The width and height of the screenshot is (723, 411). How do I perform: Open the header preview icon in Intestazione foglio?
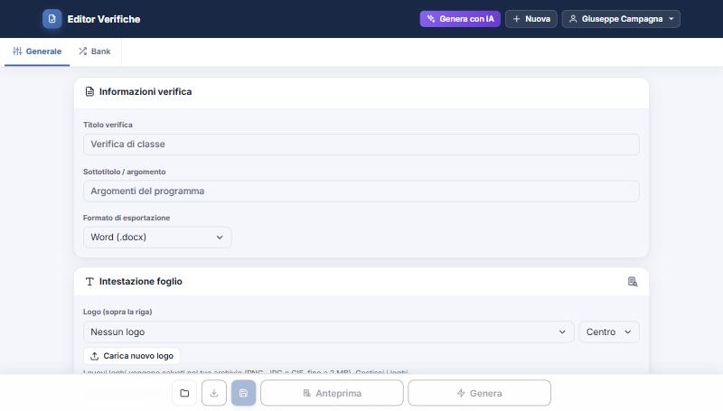633,282
